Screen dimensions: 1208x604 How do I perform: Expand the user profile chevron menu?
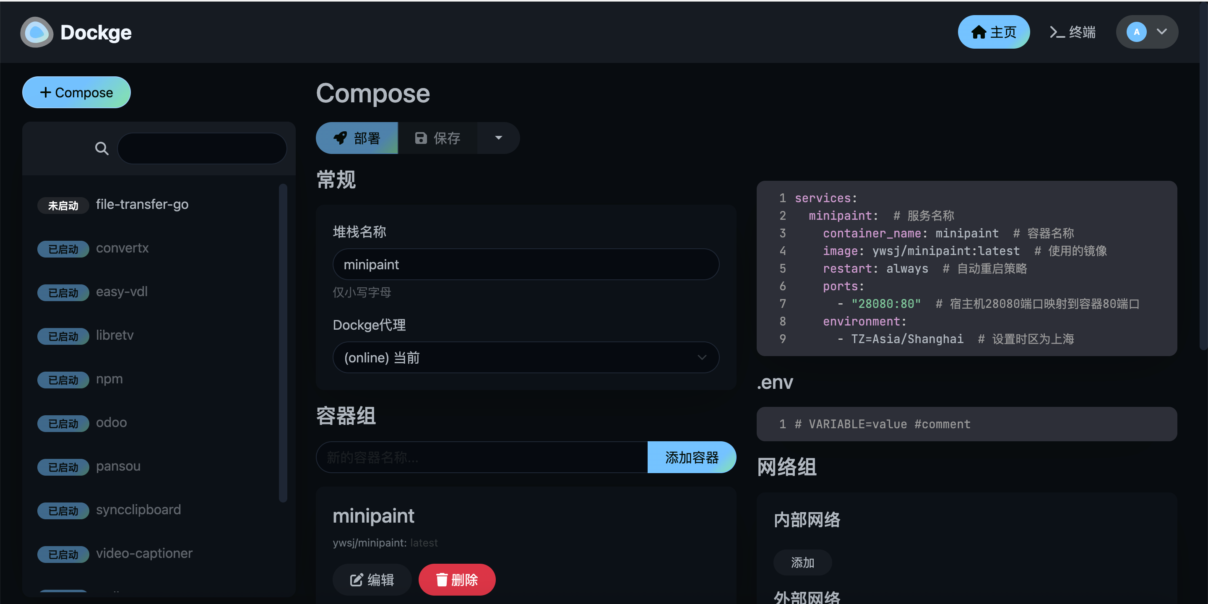[x=1161, y=32]
